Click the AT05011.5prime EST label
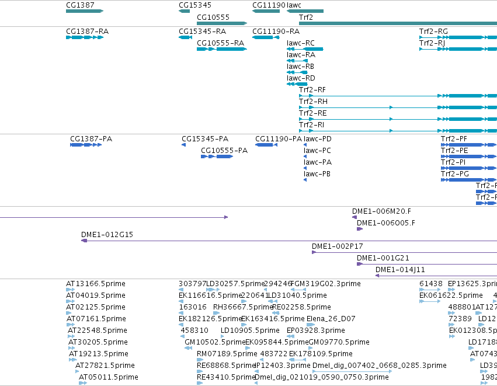 (x=109, y=377)
